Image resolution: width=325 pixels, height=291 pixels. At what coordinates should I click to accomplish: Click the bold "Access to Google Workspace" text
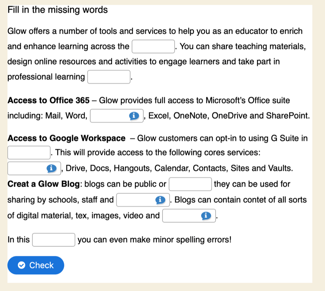[x=66, y=138]
